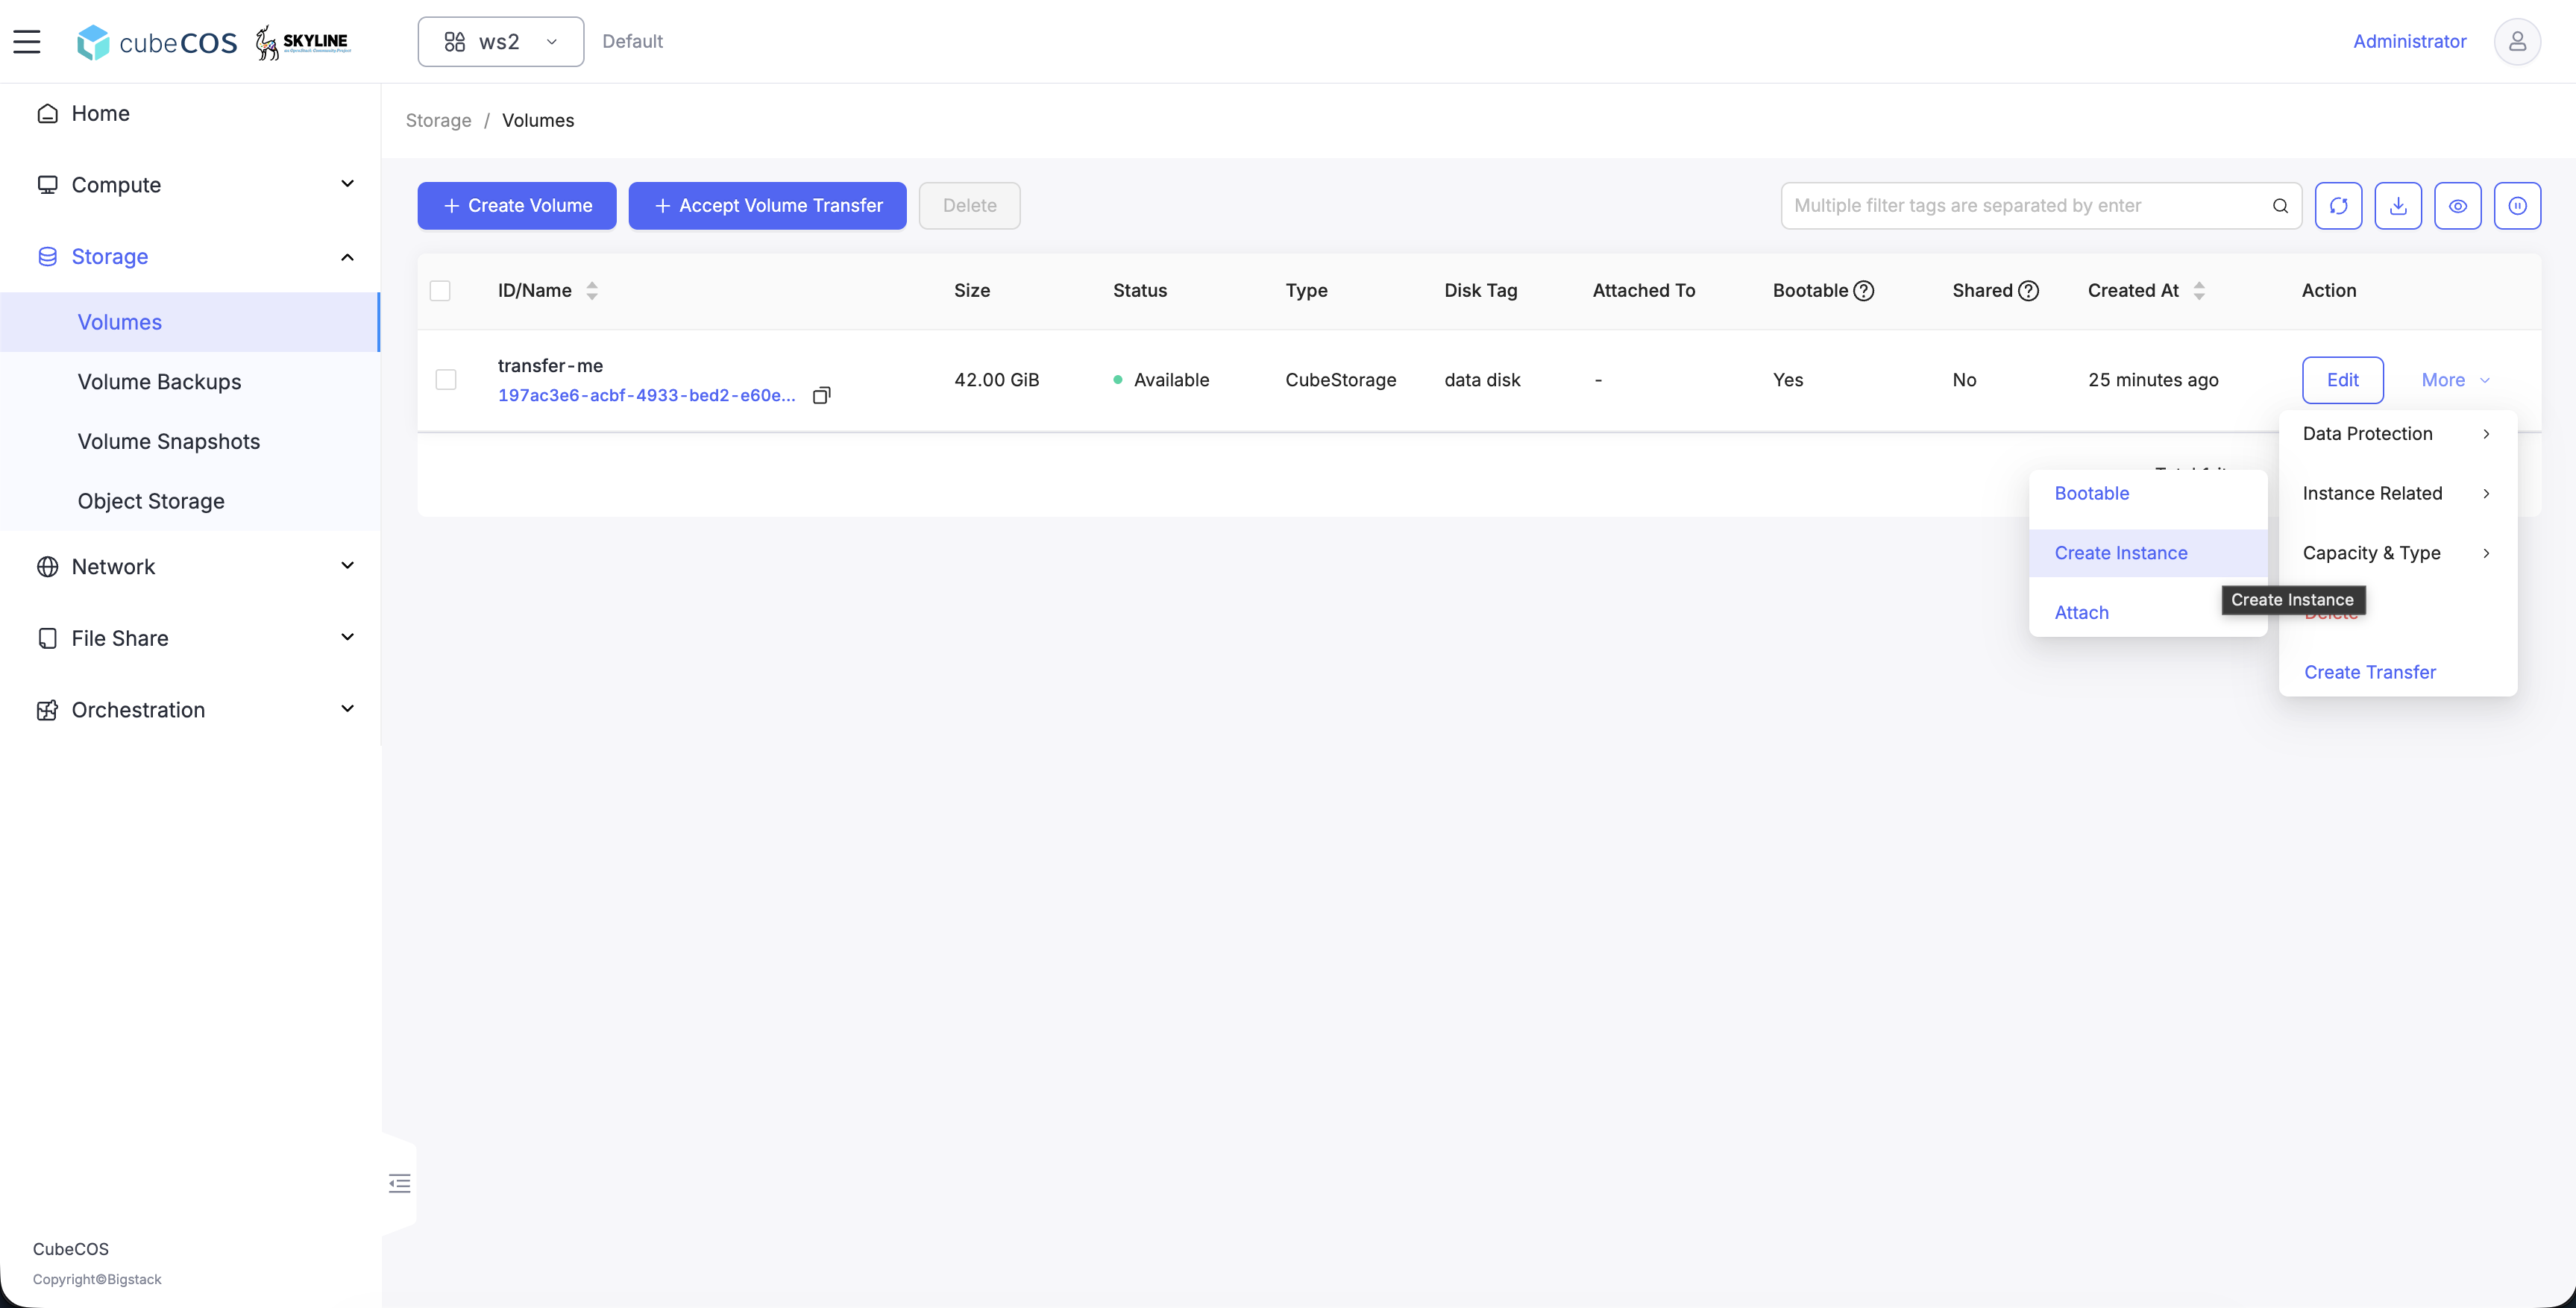Click the Create Volume button

coord(517,206)
